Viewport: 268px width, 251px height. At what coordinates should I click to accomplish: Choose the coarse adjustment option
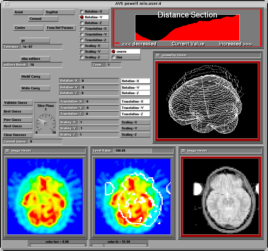click(113, 52)
